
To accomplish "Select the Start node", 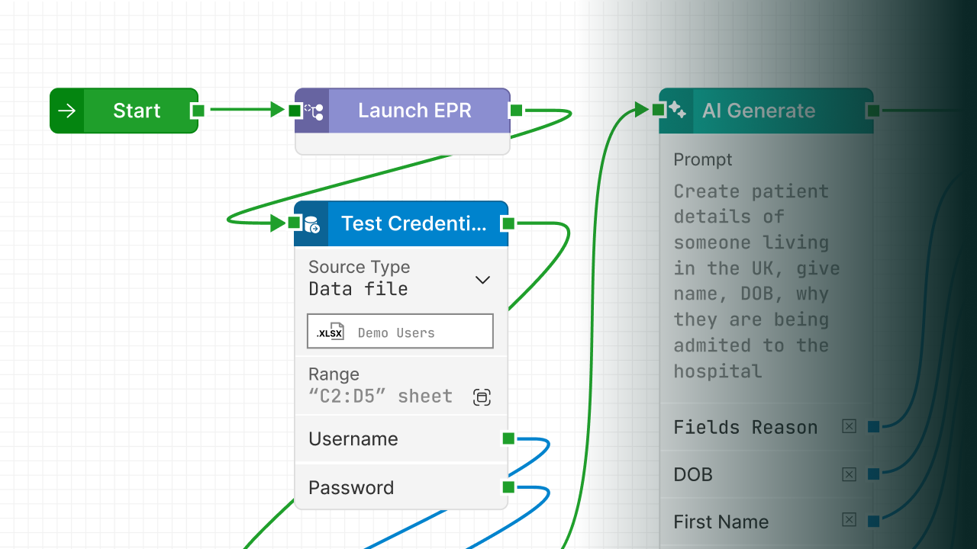I will click(137, 111).
